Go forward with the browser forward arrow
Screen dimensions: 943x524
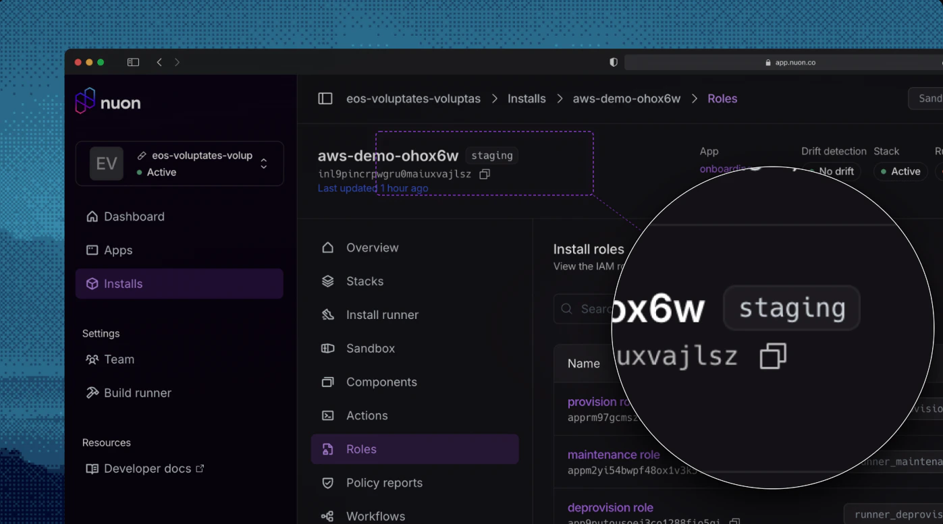[x=177, y=62]
